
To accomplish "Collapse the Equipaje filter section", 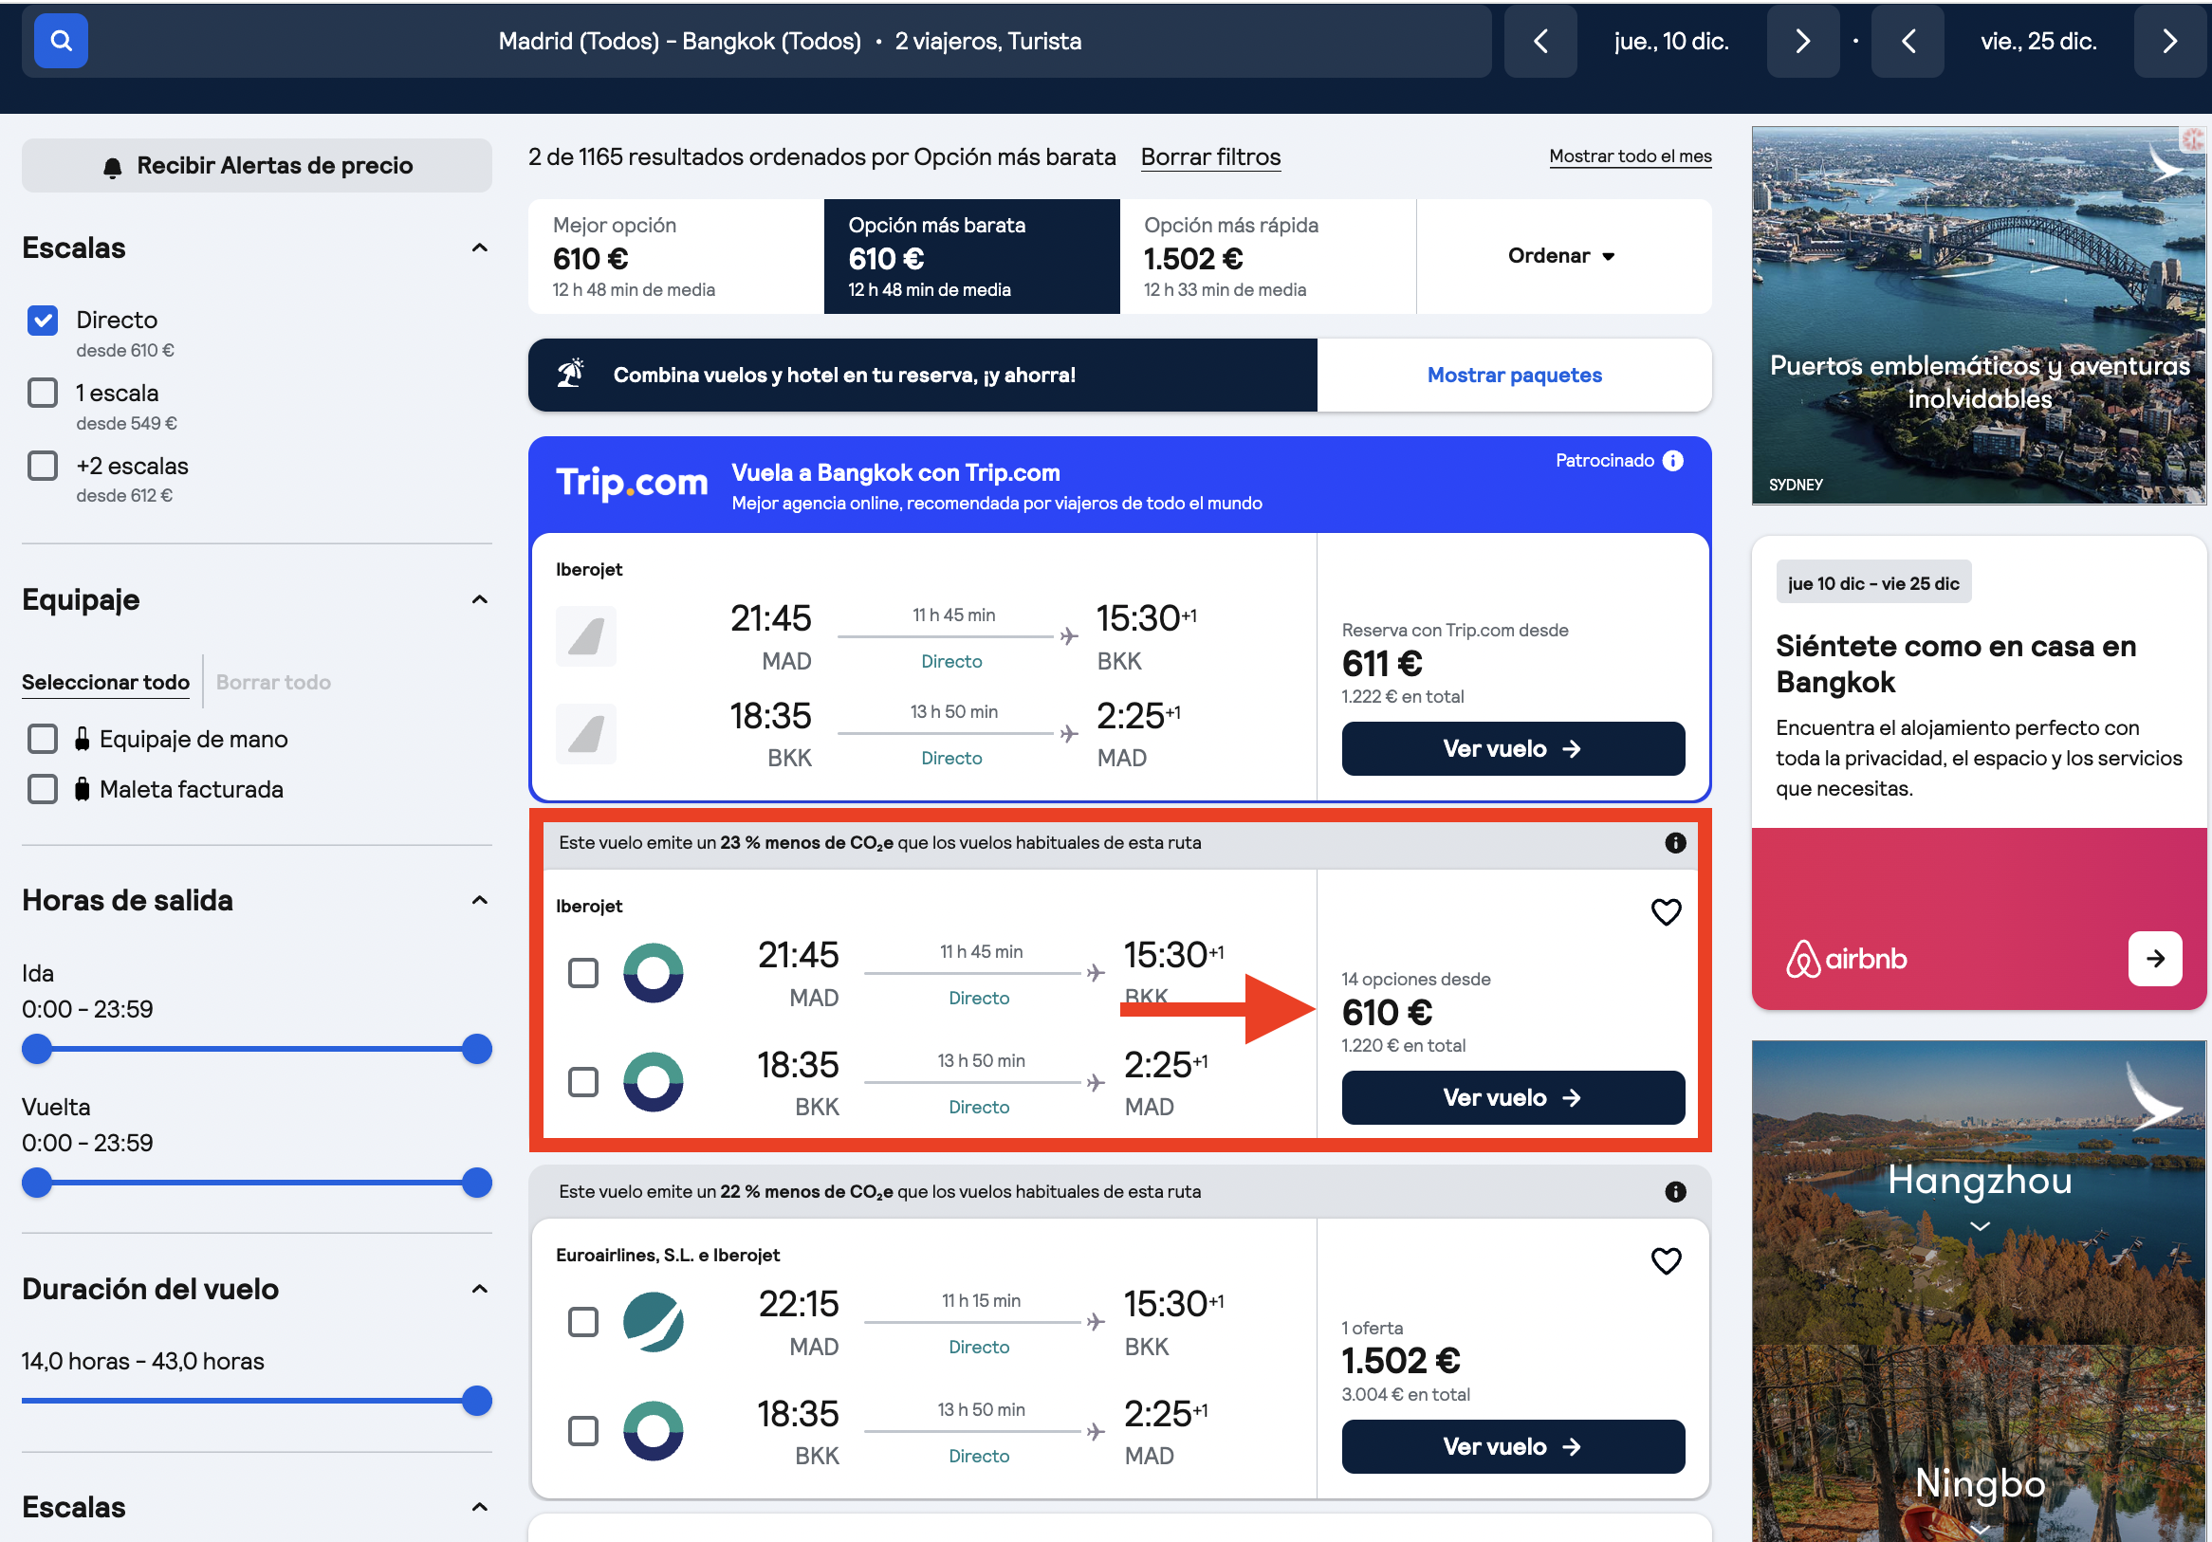I will tap(479, 599).
